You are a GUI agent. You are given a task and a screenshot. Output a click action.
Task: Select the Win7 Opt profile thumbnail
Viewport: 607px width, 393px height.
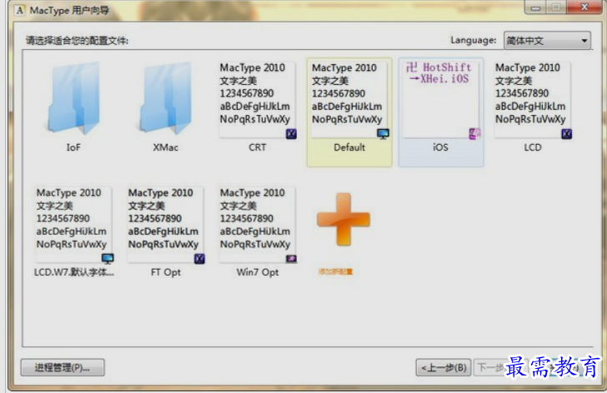click(x=258, y=225)
